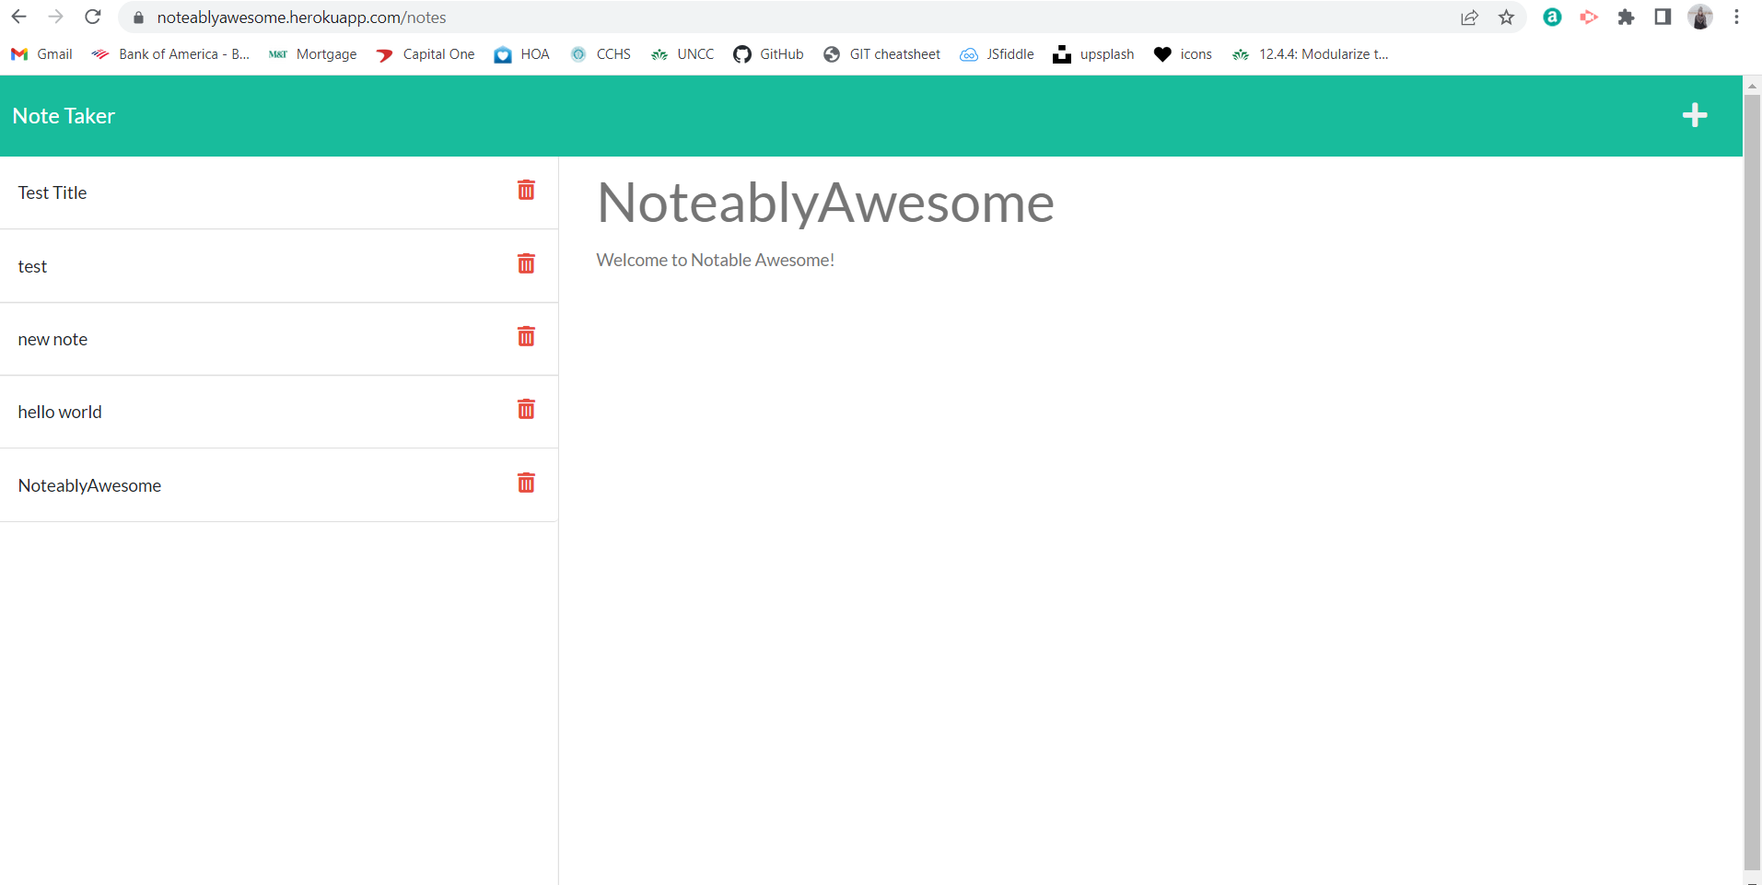
Task: Open the '12.4.4: Modularize' bookmark
Action: tap(1310, 54)
